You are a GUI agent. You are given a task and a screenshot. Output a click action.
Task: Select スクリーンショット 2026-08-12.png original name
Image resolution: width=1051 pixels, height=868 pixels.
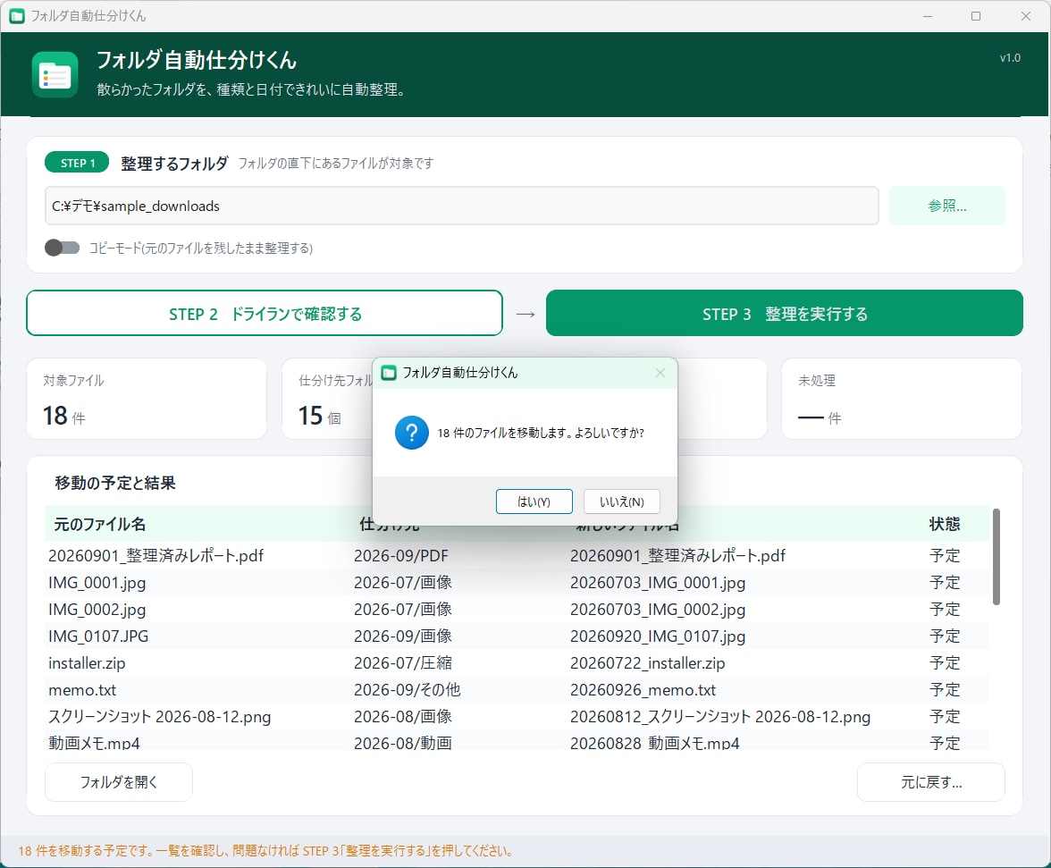pyautogui.click(x=159, y=717)
